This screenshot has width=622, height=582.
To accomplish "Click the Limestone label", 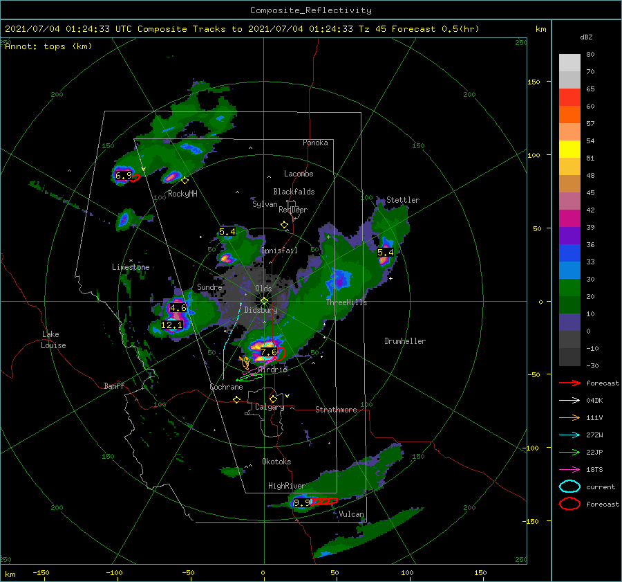I will pos(131,267).
